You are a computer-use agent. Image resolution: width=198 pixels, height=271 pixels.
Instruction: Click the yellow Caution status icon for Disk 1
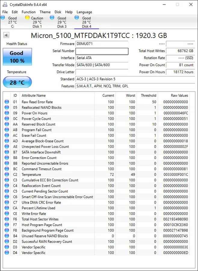coord(27,17)
